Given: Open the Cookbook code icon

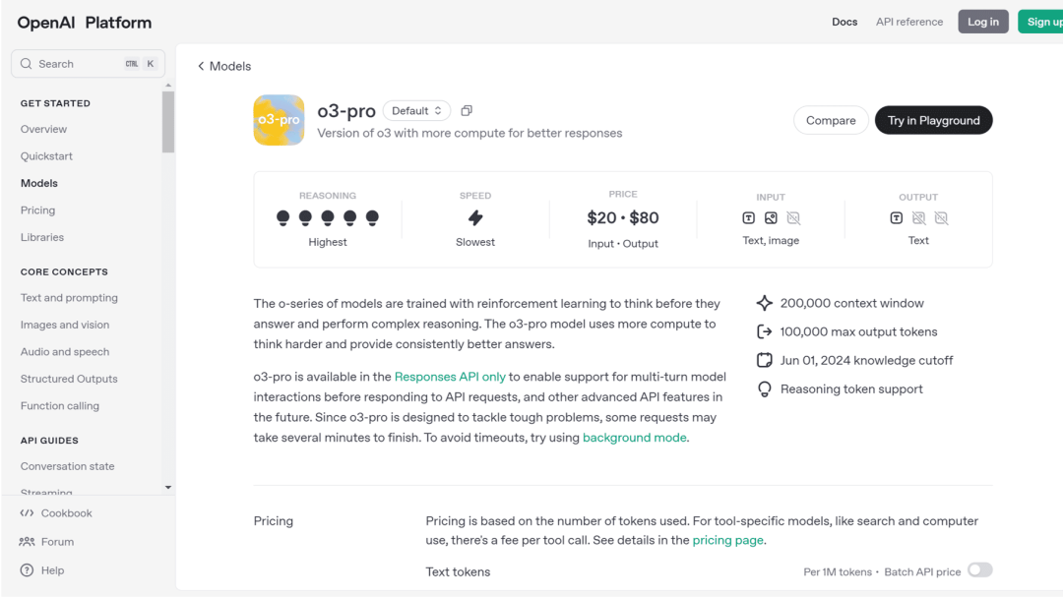Looking at the screenshot, I should click(28, 513).
